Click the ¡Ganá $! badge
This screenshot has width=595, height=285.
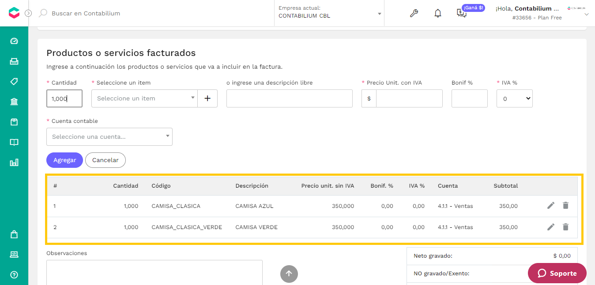tap(474, 8)
